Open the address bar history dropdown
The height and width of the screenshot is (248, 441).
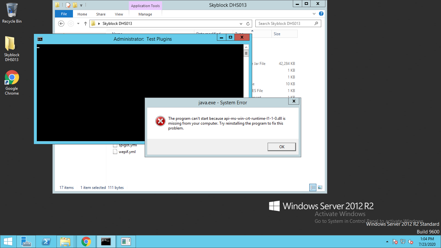coord(241,24)
